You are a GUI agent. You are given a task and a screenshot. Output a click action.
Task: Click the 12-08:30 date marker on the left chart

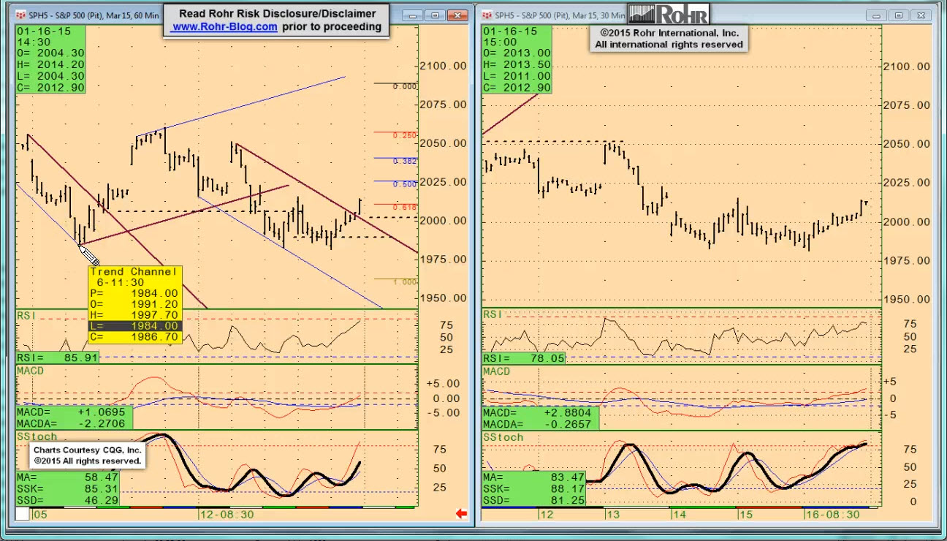pos(228,515)
